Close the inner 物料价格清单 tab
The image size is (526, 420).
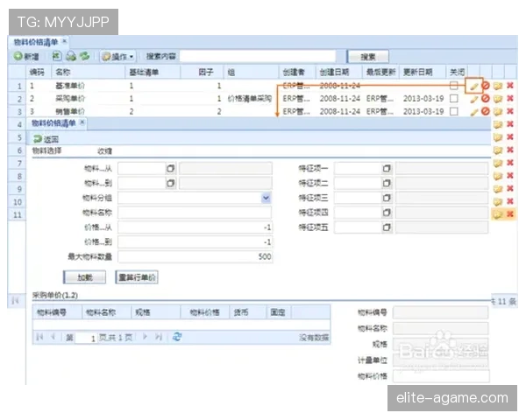82,122
